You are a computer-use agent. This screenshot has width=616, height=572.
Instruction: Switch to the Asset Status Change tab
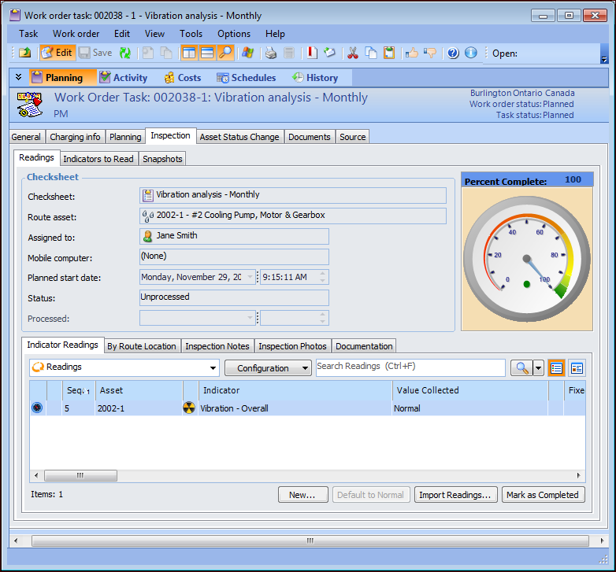pos(239,137)
